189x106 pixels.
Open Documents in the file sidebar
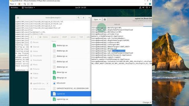click(38, 56)
